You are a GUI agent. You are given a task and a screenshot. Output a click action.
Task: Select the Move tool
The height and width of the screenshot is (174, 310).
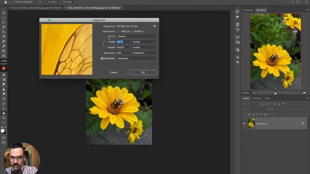(x=3, y=13)
